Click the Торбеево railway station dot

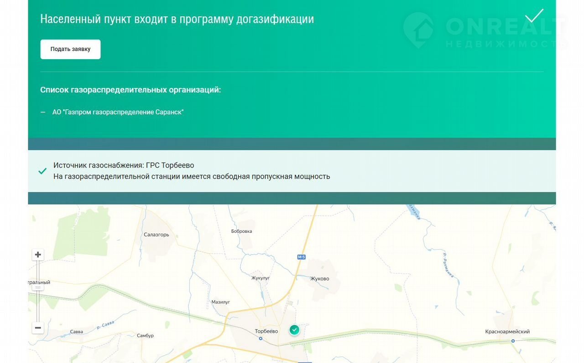click(x=261, y=338)
